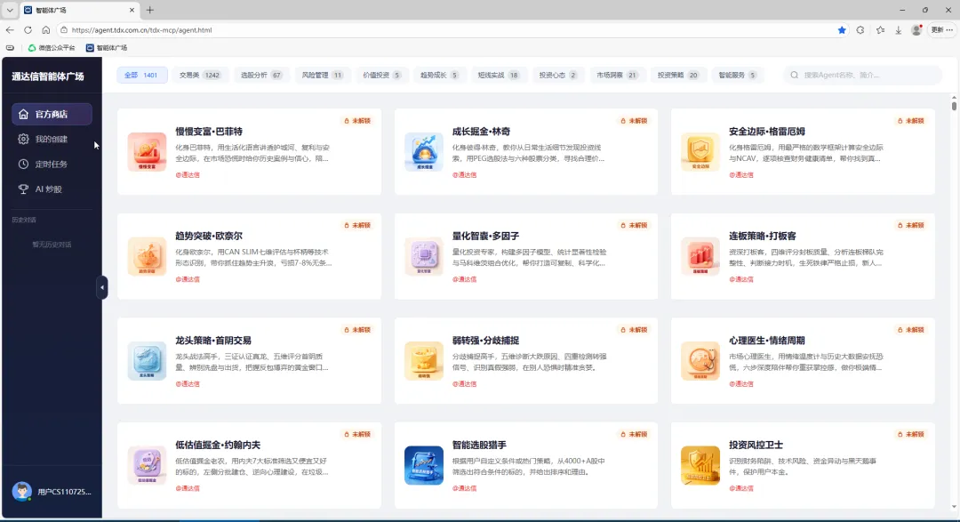Click the bookmark star in address bar

tap(842, 29)
